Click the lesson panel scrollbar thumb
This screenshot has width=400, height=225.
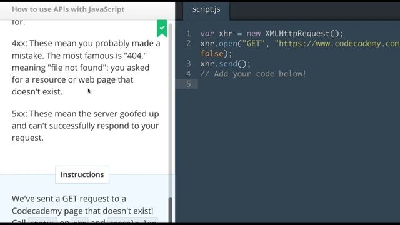(x=171, y=210)
